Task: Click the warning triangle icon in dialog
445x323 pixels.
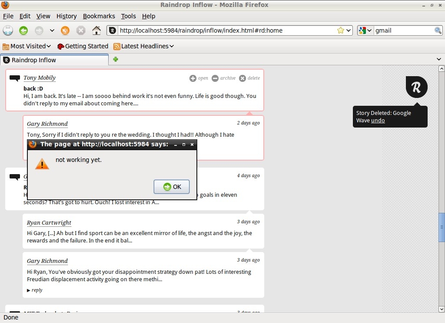Action: (x=42, y=164)
